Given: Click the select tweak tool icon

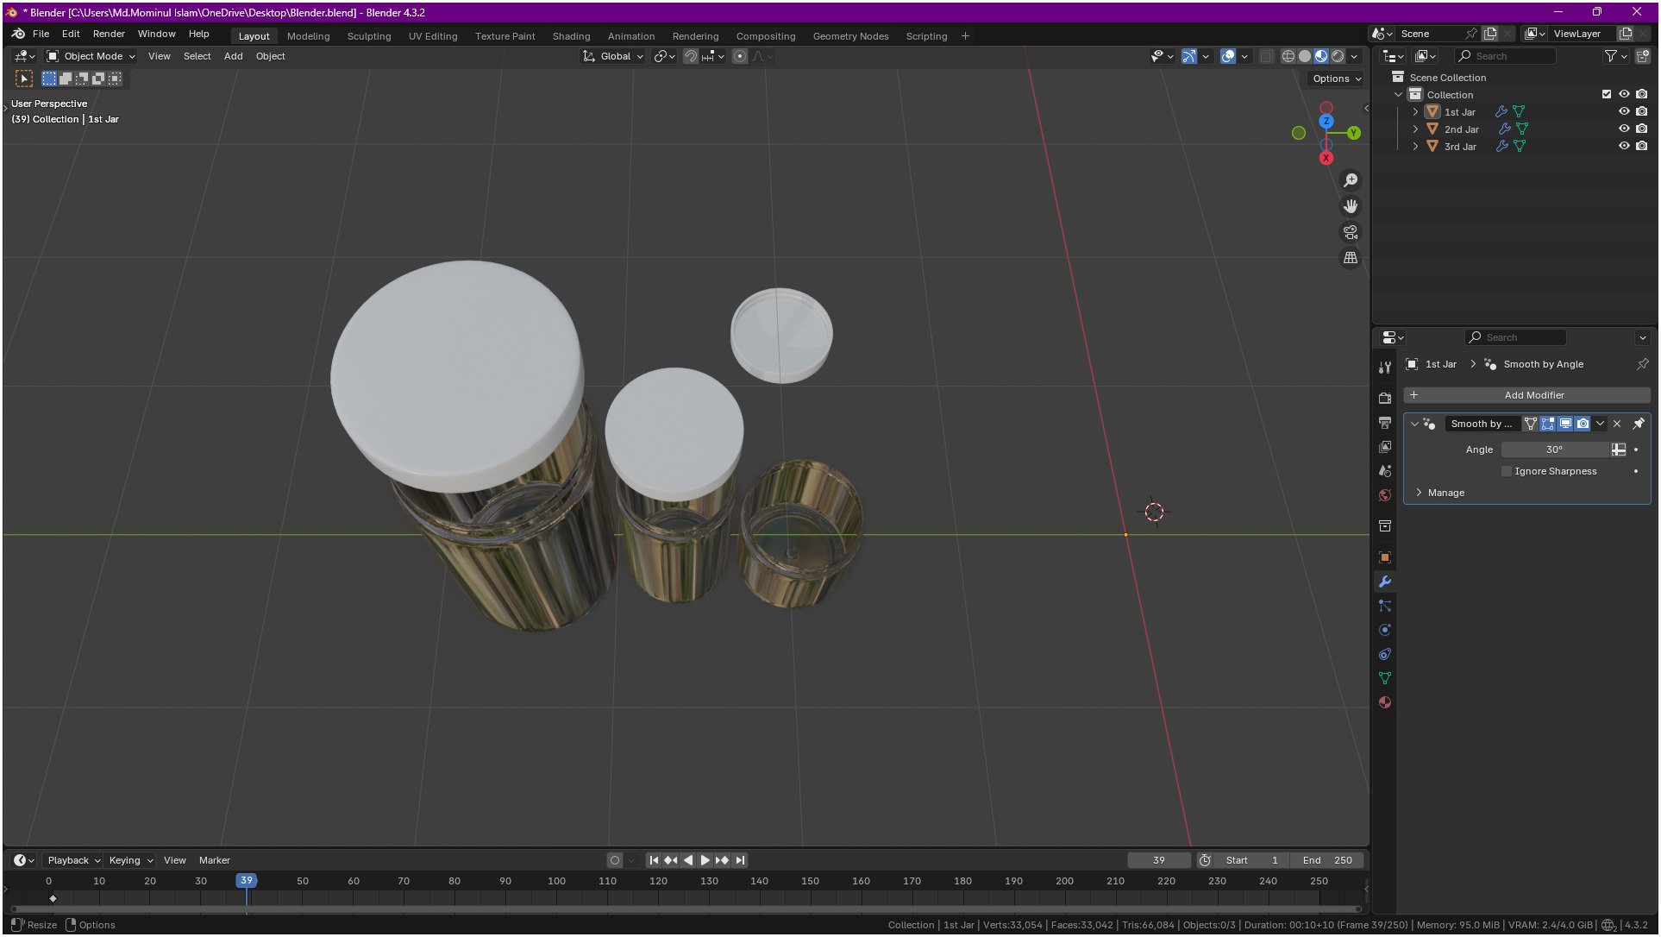Looking at the screenshot, I should point(24,79).
